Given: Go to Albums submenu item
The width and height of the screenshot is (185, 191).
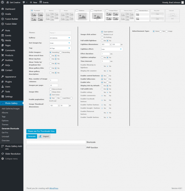Looking at the screenshot, I should tap(5, 113).
